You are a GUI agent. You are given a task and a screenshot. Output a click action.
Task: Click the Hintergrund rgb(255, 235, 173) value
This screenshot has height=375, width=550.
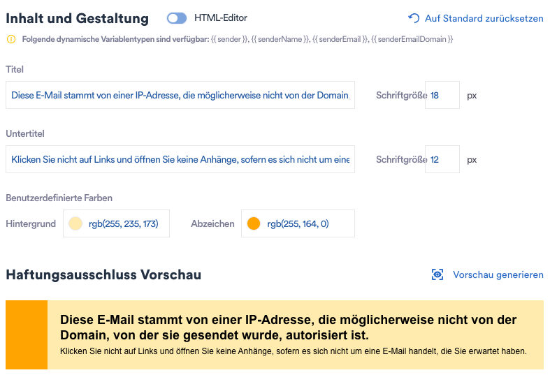(x=124, y=223)
